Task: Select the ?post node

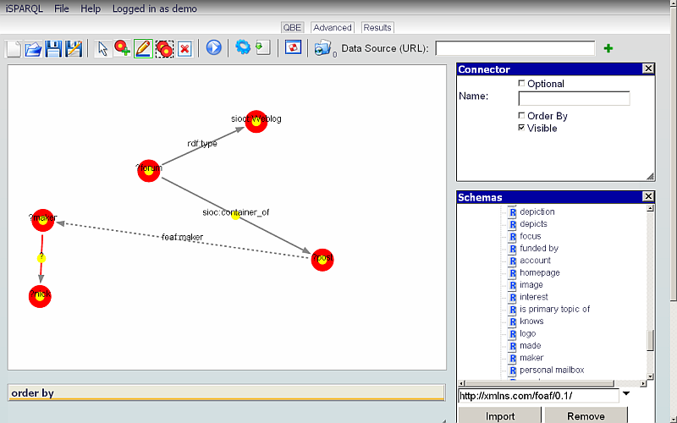Action: [x=322, y=260]
